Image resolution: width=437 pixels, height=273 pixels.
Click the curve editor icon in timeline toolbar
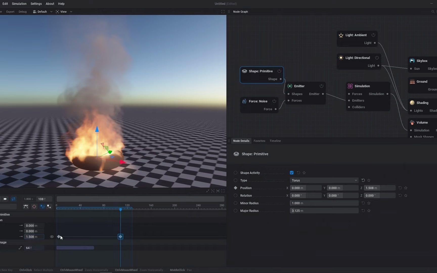pos(26,207)
